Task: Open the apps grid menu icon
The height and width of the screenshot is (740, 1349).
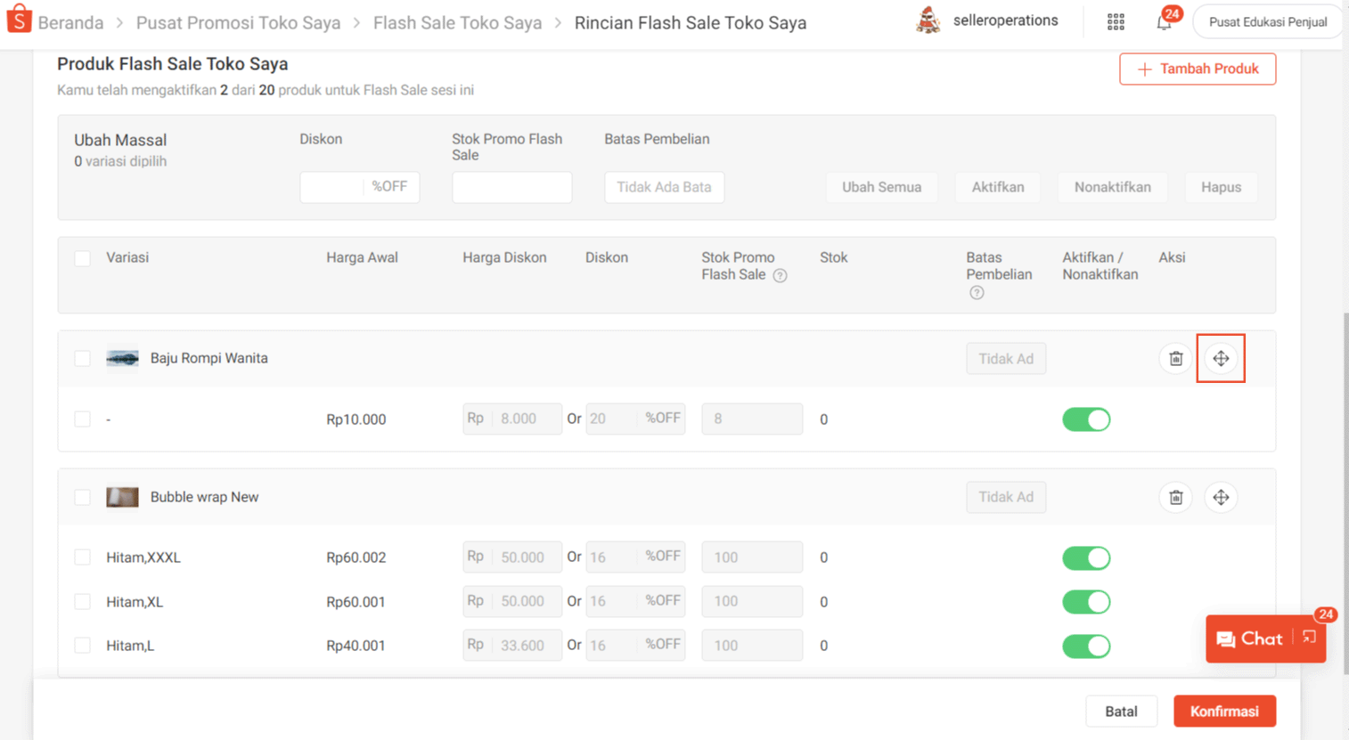Action: point(1116,22)
